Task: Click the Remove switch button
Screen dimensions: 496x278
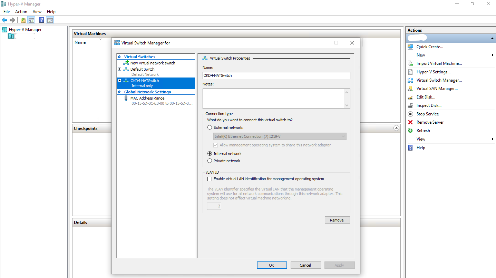Action: click(x=337, y=220)
